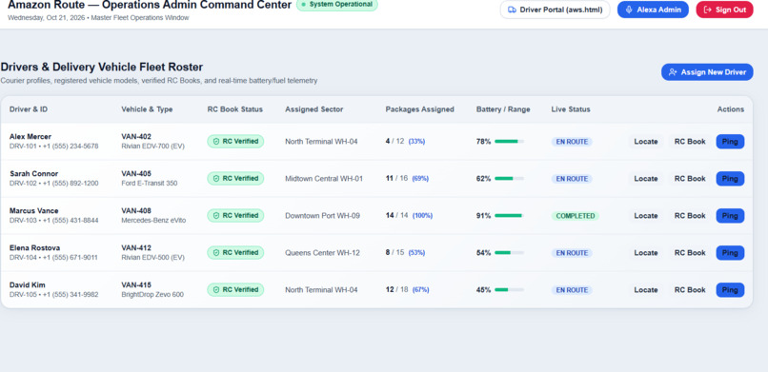This screenshot has width=768, height=372.
Task: Click Downtown Port WH-09 sector
Action: pyautogui.click(x=322, y=216)
